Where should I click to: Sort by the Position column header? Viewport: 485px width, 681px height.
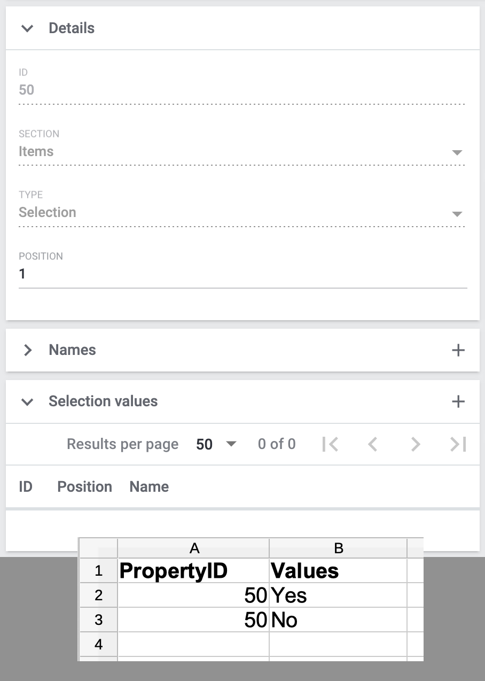(84, 487)
